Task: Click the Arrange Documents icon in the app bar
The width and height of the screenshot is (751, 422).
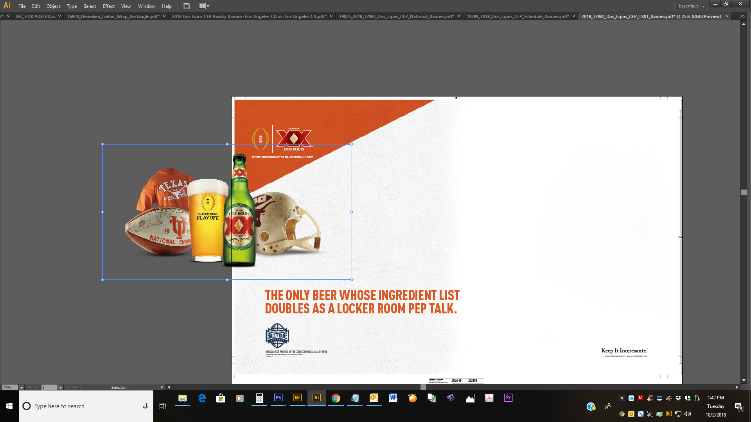Action: tap(201, 6)
